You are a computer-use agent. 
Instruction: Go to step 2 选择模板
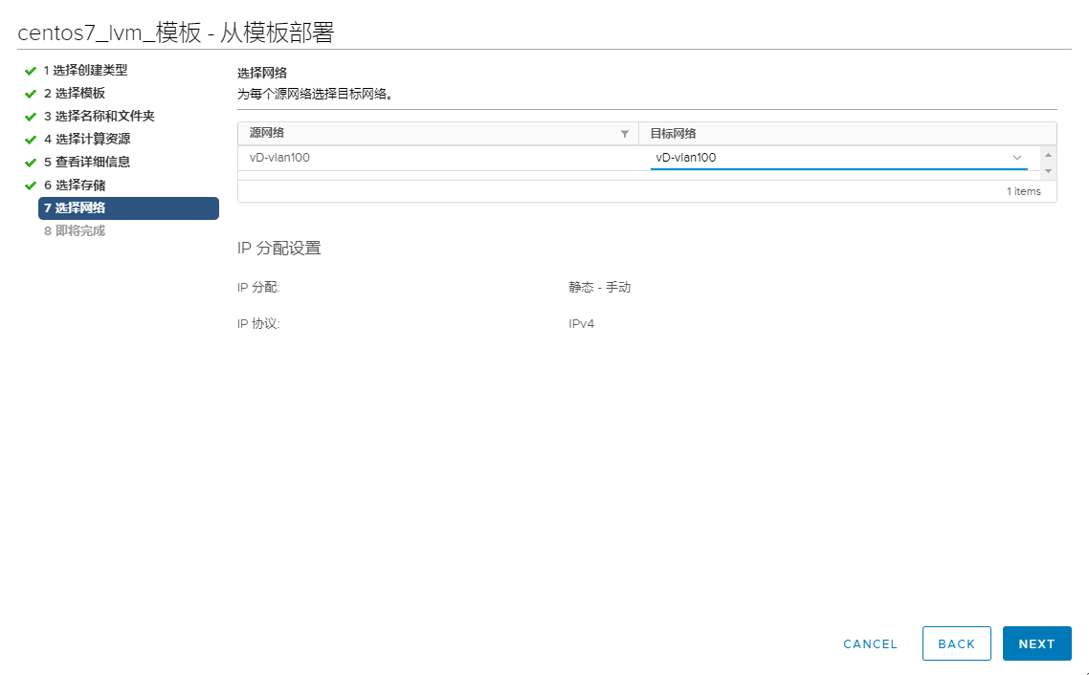75,93
